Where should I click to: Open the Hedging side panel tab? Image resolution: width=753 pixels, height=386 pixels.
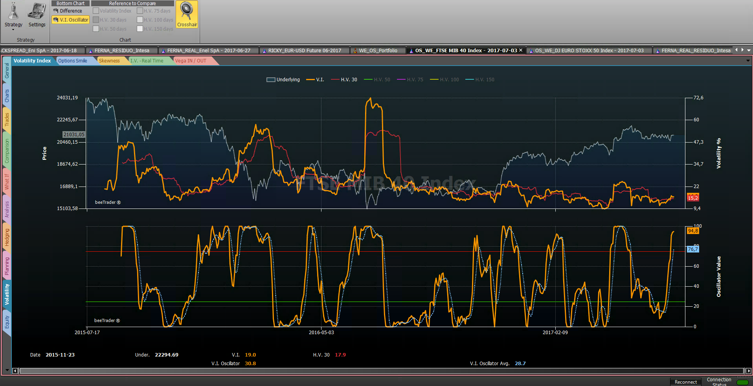pos(7,237)
